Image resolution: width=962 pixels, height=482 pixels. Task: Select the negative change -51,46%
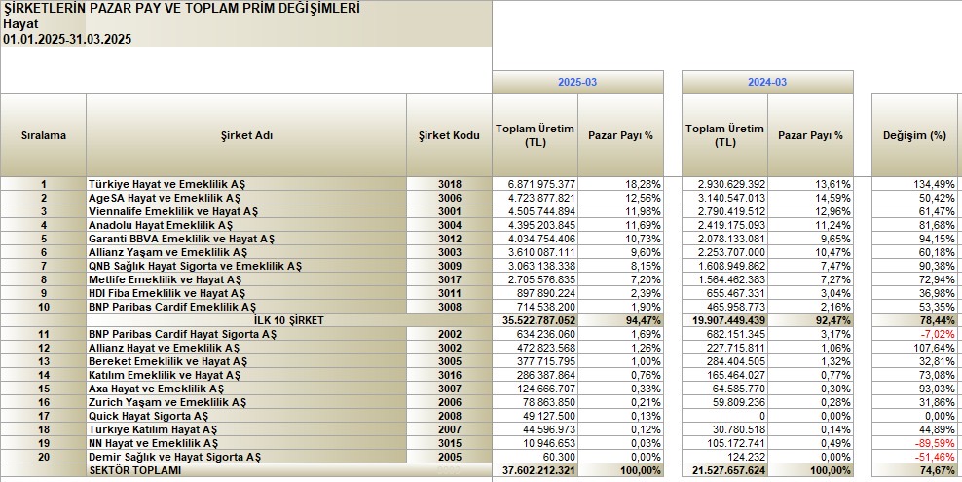point(914,457)
